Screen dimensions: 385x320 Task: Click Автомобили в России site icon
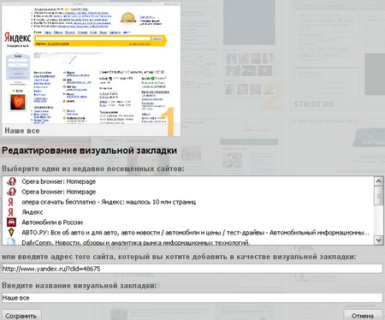tap(11, 222)
